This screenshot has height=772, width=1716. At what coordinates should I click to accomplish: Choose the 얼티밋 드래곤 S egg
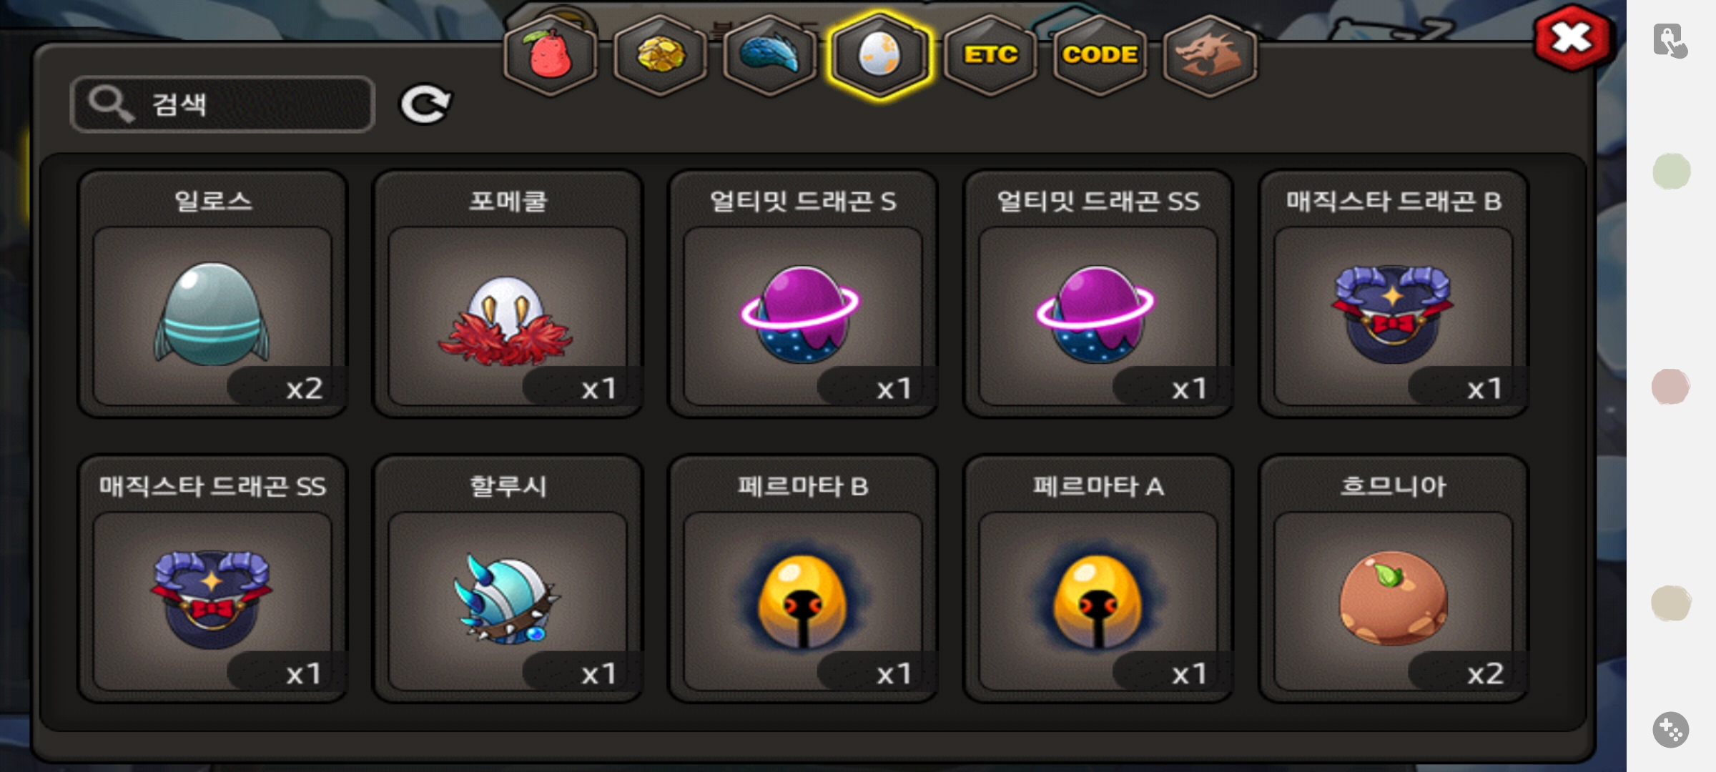tap(803, 294)
